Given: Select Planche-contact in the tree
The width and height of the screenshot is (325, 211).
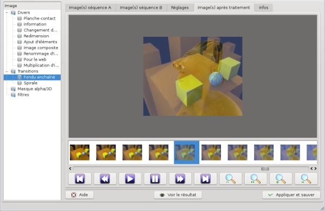Looking at the screenshot, I should click(40, 18).
